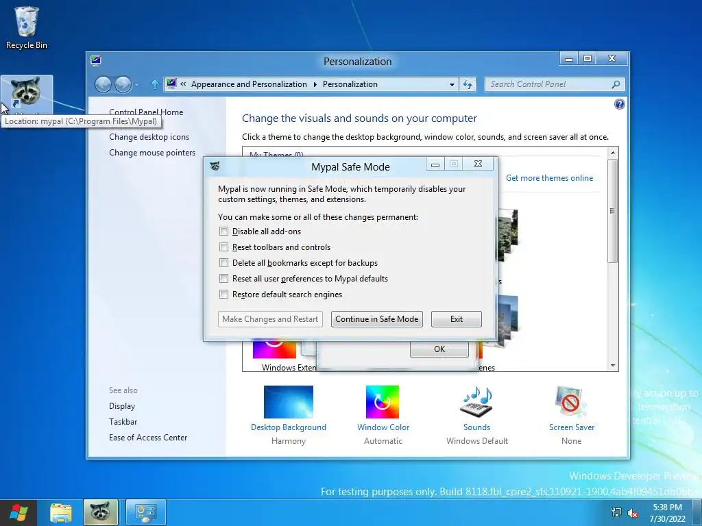Click the double-chevron breadcrumb overflow
The height and width of the screenshot is (526, 702).
183,84
